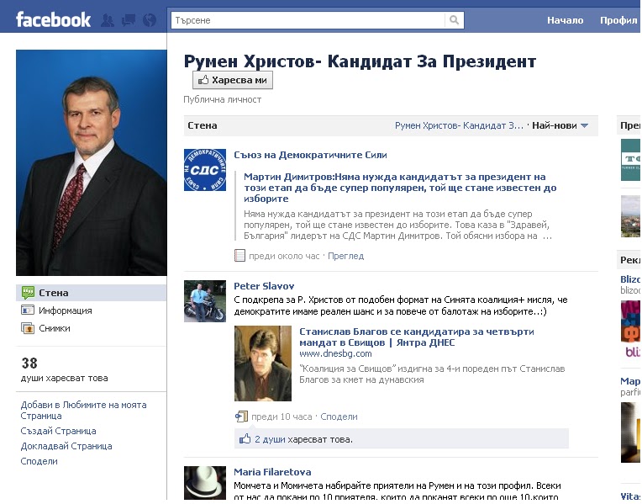Click the search magnifier button
This screenshot has height=504, width=642.
(x=454, y=19)
